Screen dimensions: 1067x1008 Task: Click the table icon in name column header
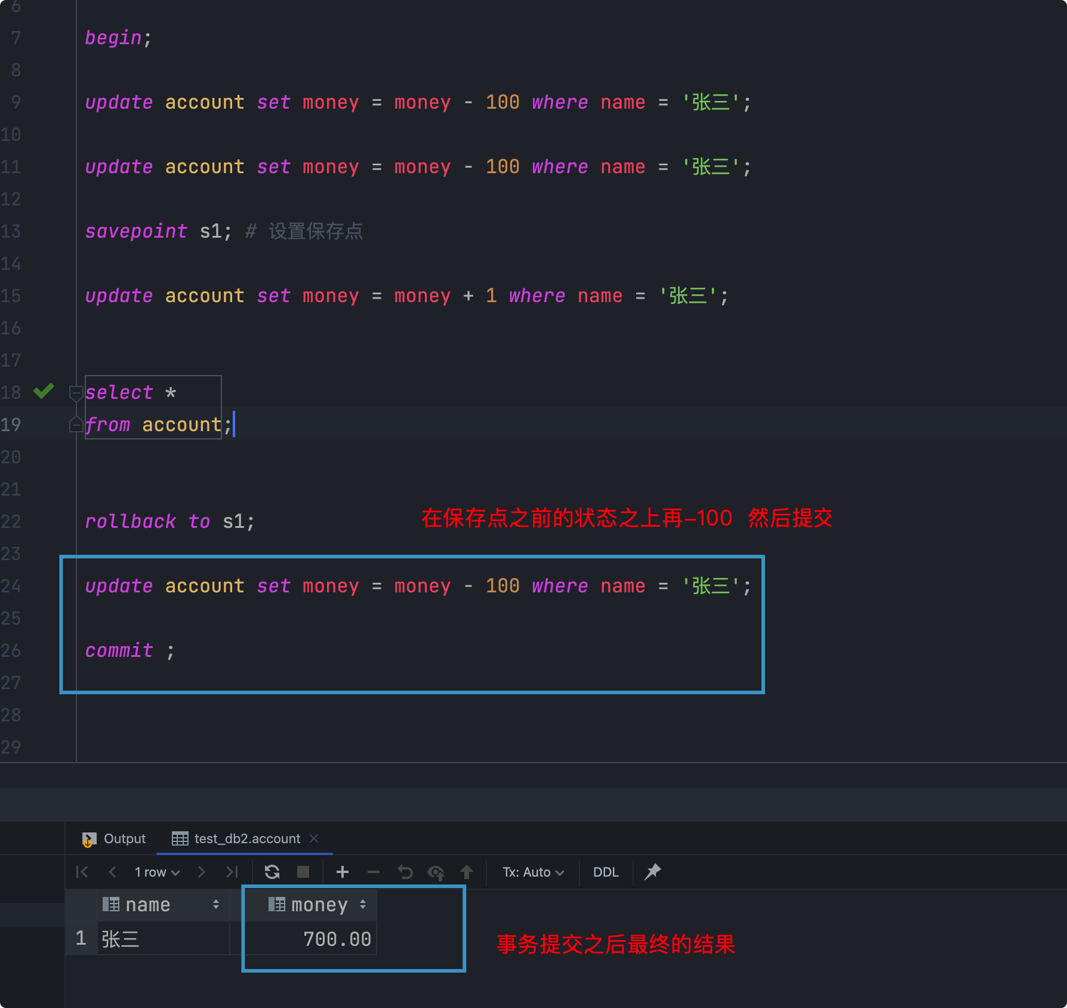[111, 905]
